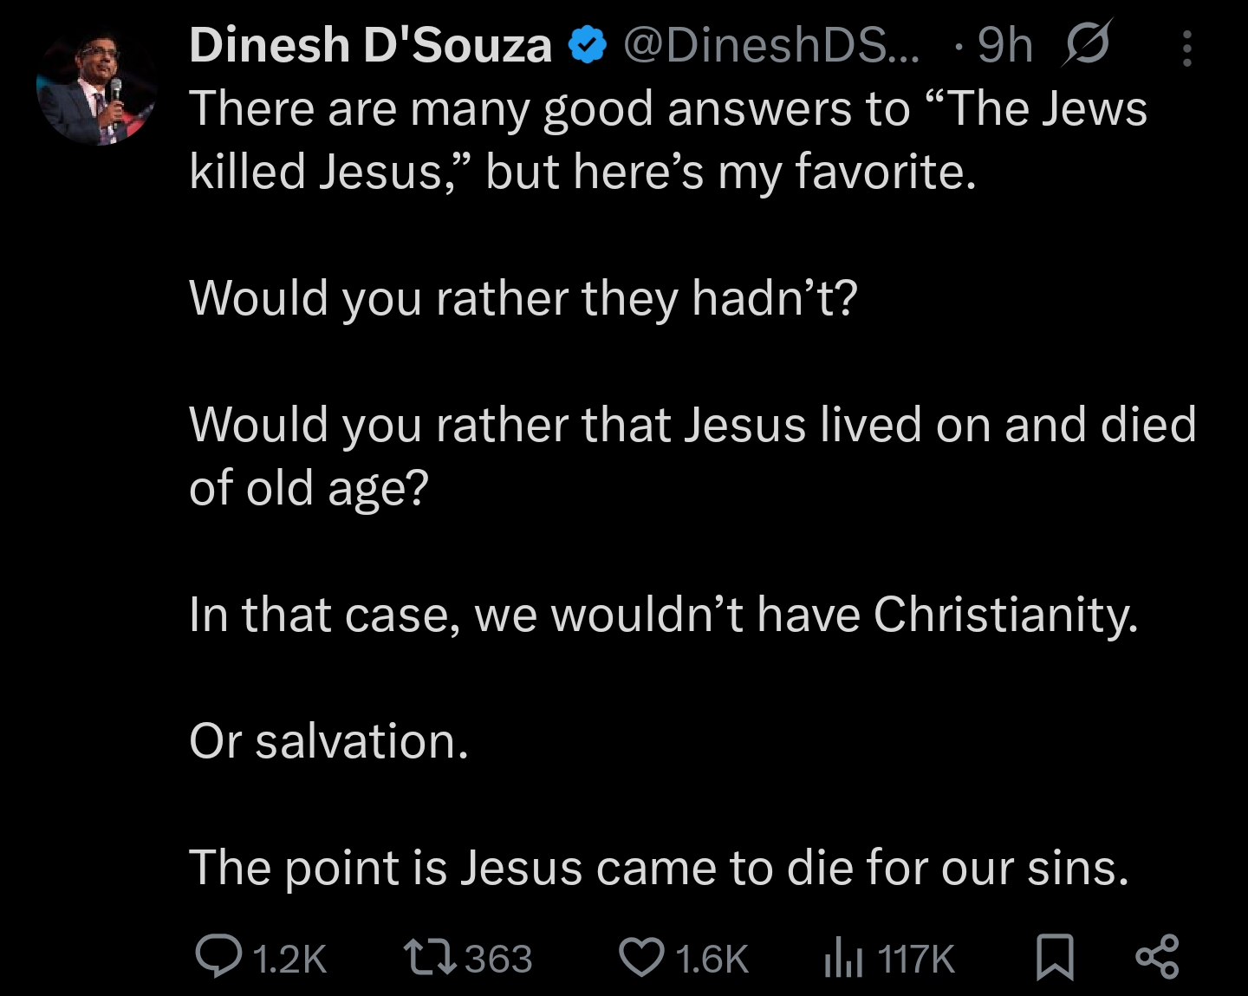
Task: Click the Dinesh D'Souza display name
Action: click(x=370, y=45)
